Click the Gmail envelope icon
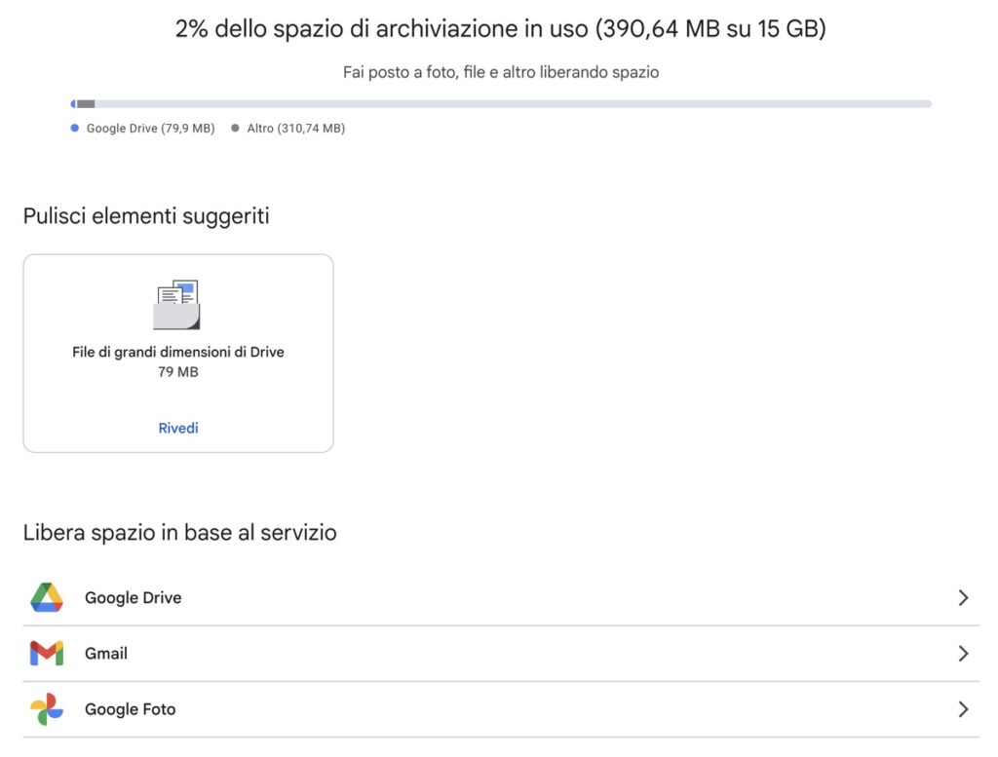Image resolution: width=998 pixels, height=757 pixels. [x=46, y=653]
